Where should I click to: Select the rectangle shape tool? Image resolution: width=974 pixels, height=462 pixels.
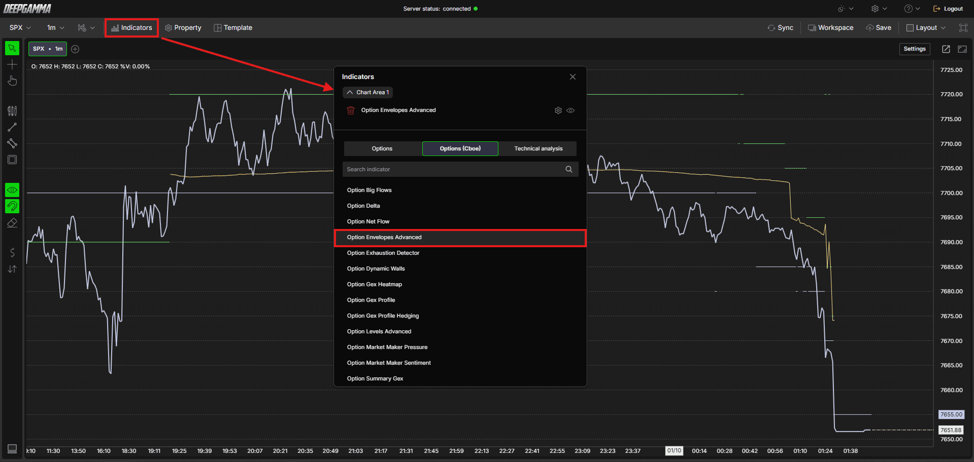[12, 160]
